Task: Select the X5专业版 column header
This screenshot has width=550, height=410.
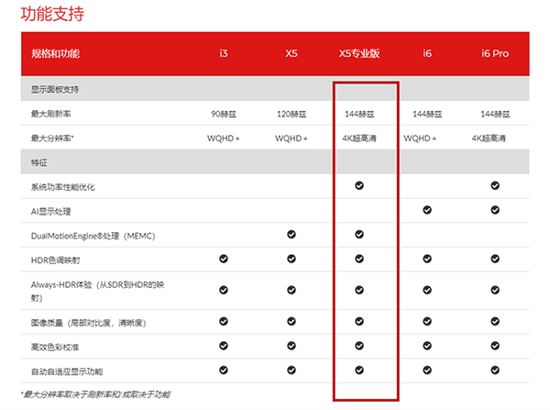Action: 359,54
